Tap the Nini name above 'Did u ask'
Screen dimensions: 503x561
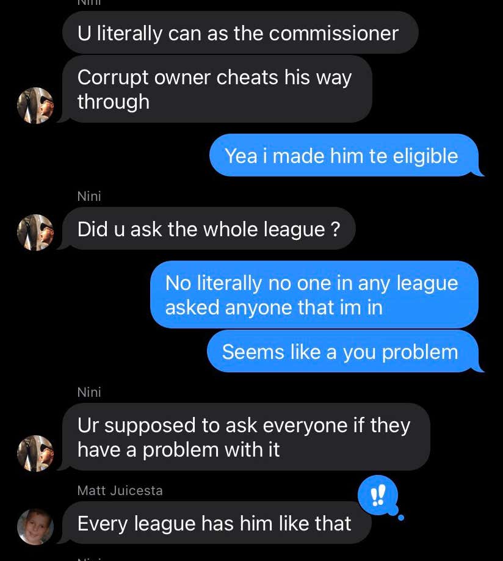89,196
